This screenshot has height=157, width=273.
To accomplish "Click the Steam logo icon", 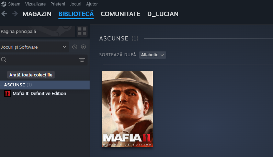I will point(3,4).
